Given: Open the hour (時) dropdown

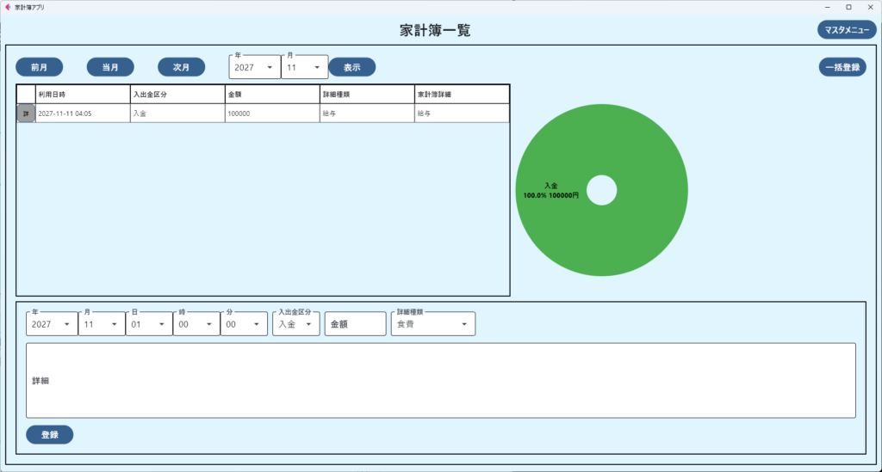Looking at the screenshot, I should tap(196, 324).
